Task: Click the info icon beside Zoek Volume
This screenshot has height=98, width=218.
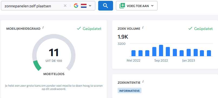Action: point(143,28)
